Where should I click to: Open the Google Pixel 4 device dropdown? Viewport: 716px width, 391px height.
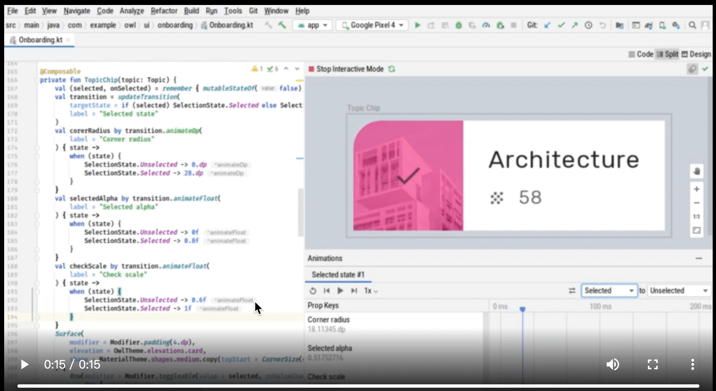372,25
